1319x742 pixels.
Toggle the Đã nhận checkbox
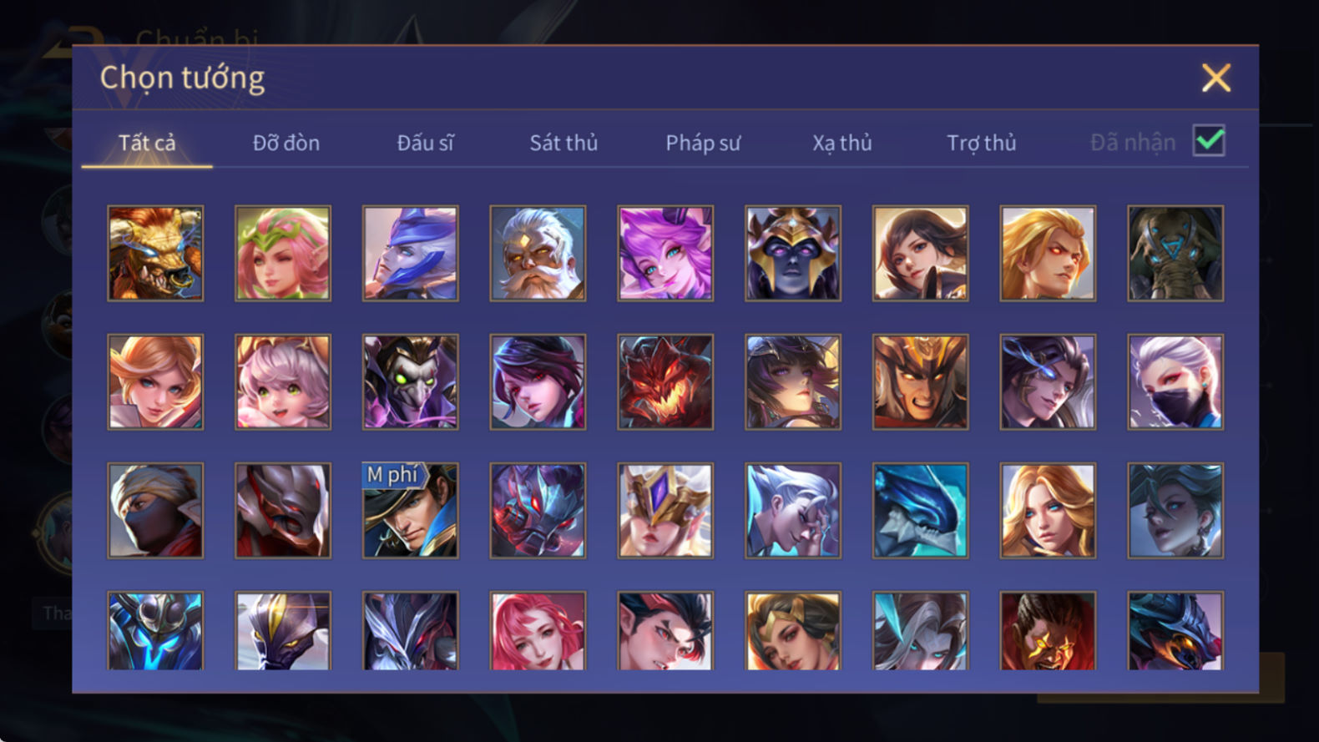(x=1209, y=140)
